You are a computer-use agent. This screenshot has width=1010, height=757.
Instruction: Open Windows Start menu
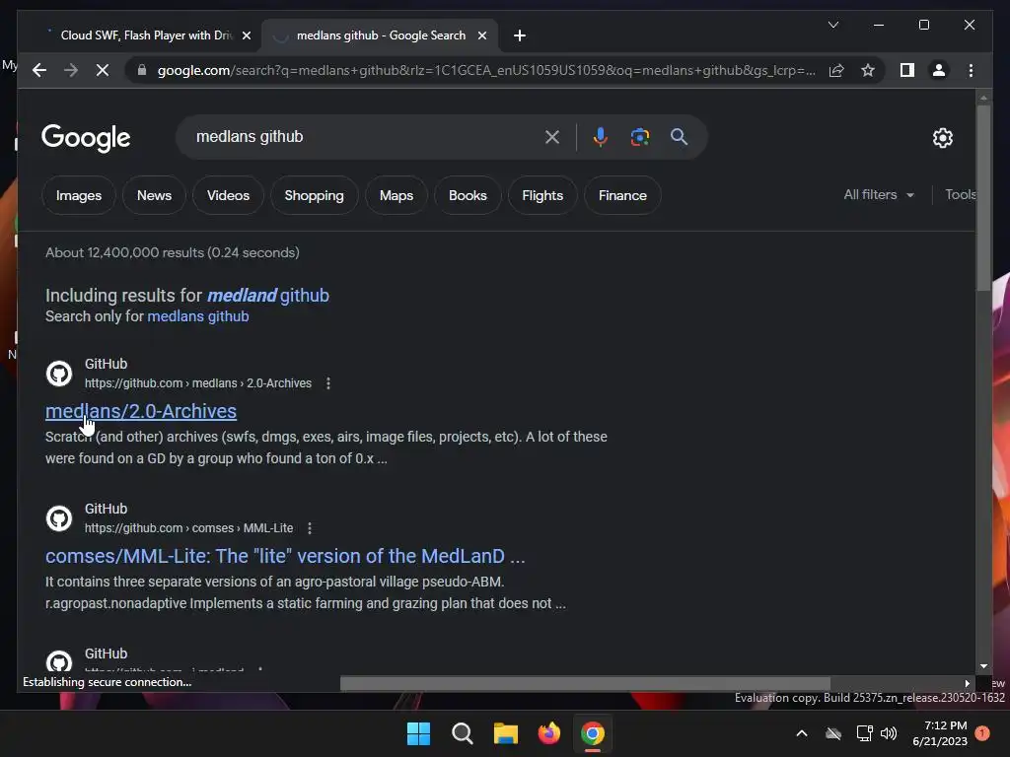tap(418, 733)
